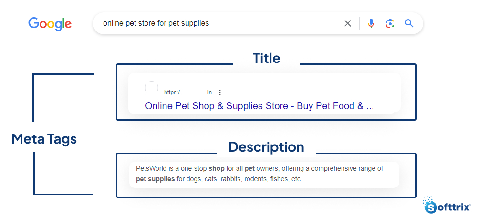Open Google Lens image search
Image resolution: width=477 pixels, height=218 pixels.
[x=390, y=23]
